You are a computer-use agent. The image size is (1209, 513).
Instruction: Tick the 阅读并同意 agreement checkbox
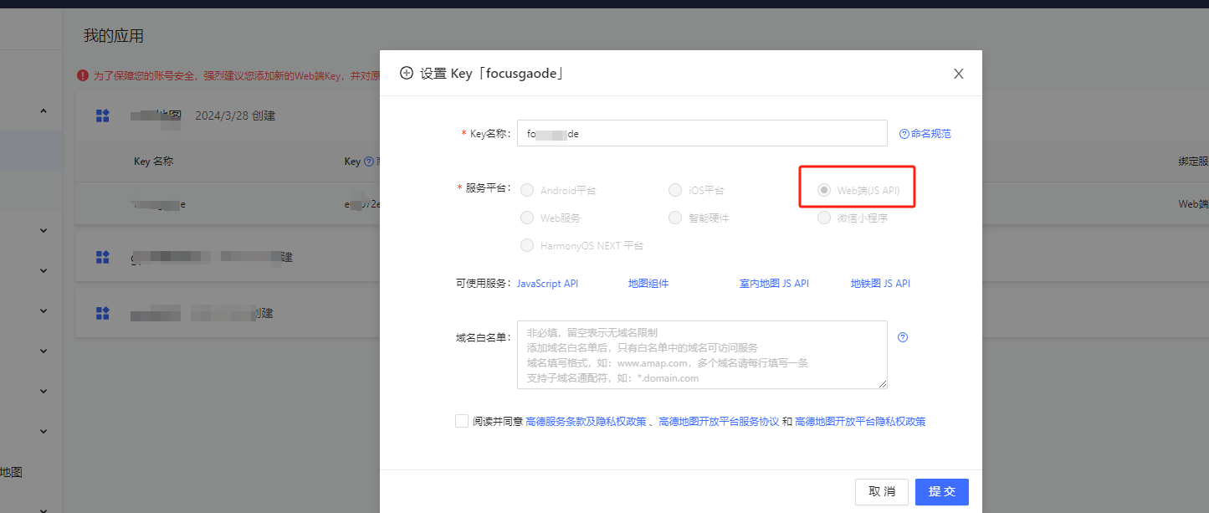[x=462, y=421]
